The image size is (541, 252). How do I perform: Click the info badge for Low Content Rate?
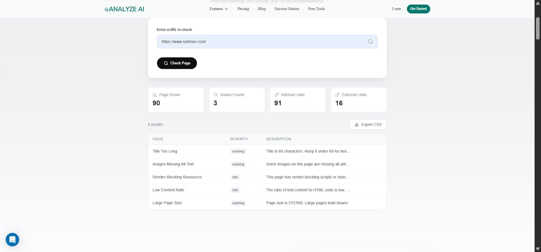click(235, 190)
